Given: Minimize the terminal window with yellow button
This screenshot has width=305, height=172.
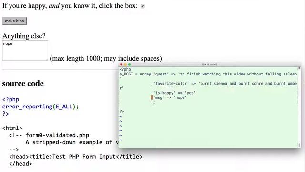Looking at the screenshot, I should point(125,64).
